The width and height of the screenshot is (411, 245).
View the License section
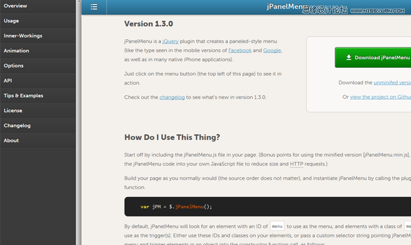pos(38,111)
